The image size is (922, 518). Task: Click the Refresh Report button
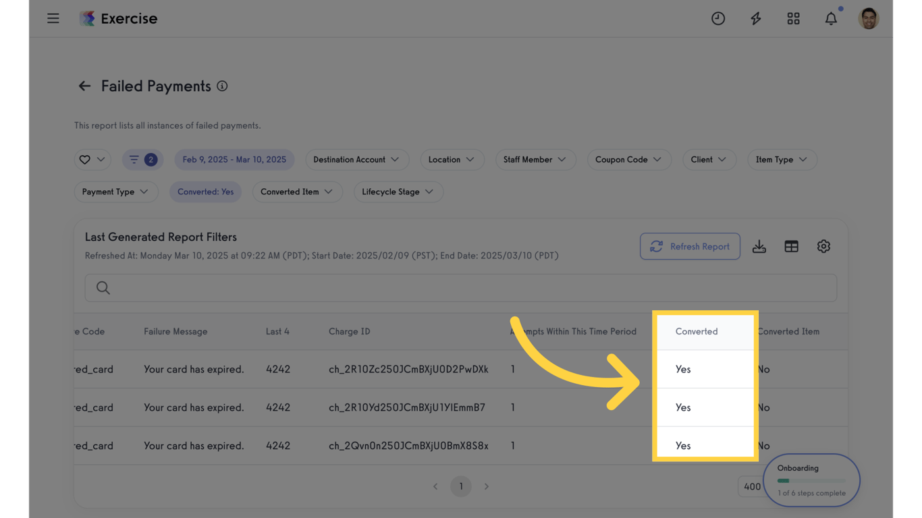coord(690,246)
